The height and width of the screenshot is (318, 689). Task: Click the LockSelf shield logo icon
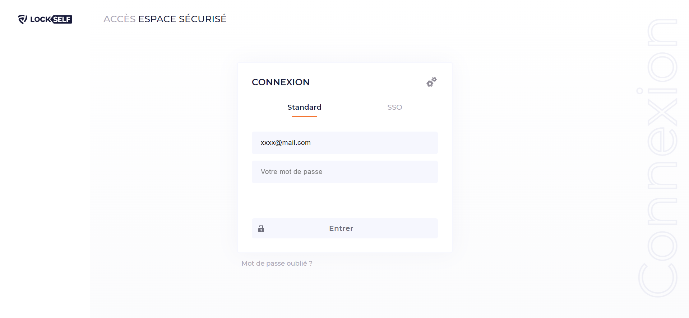(x=23, y=19)
